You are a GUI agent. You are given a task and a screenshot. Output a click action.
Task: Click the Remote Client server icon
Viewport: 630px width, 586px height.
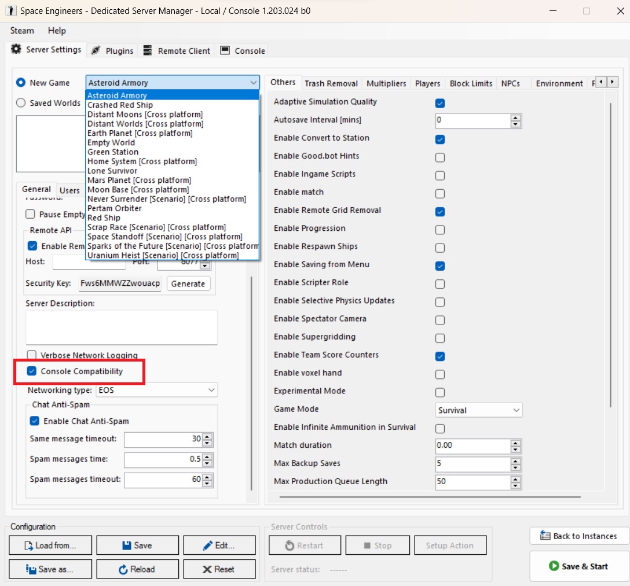[x=148, y=51]
